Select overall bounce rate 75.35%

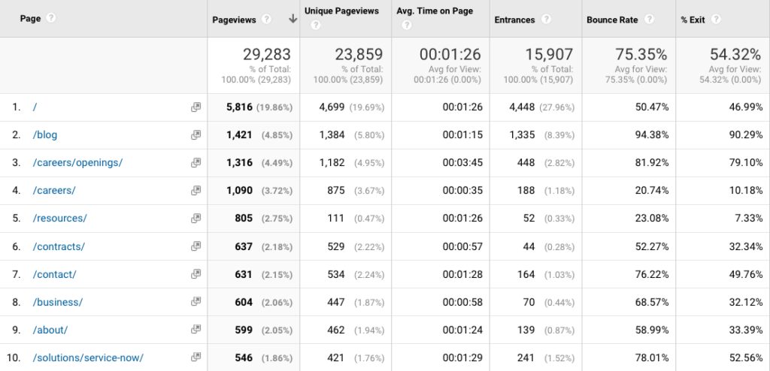641,54
